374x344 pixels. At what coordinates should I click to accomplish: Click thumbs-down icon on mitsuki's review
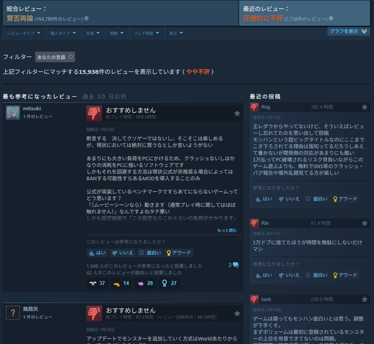[x=94, y=113]
